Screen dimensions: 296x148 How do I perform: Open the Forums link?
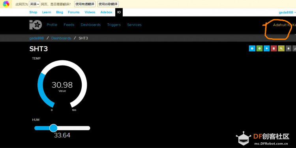coord(74,12)
